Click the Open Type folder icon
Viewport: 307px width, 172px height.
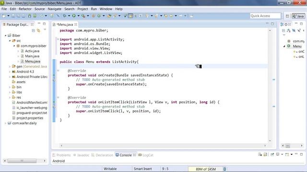pos(109,16)
